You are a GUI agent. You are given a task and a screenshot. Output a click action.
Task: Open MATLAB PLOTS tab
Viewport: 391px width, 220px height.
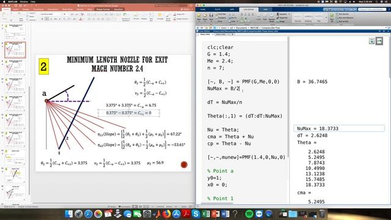coord(217,10)
